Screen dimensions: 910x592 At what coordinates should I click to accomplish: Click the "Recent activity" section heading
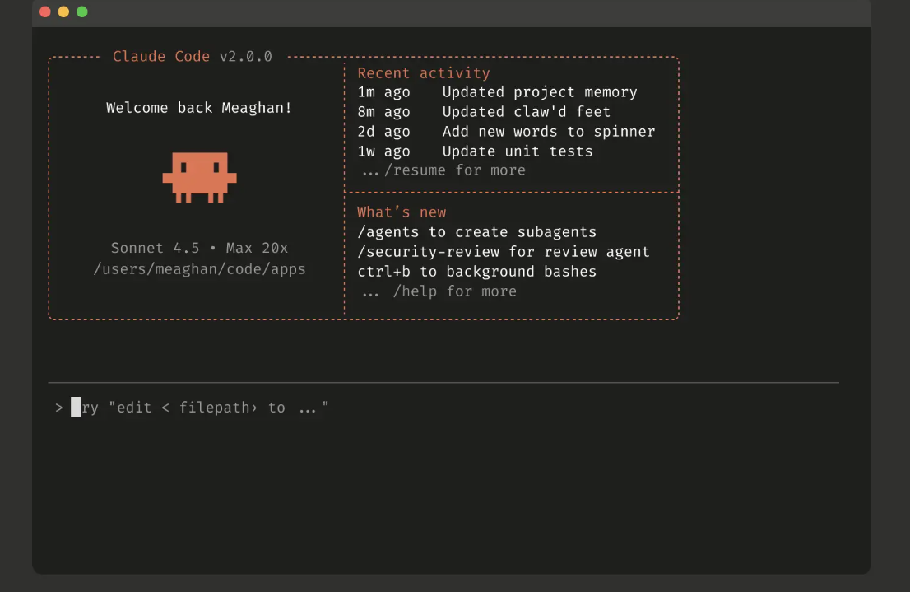[423, 73]
